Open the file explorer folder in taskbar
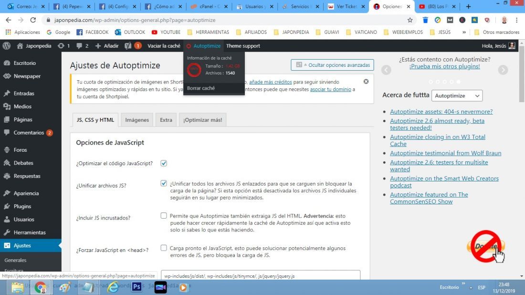Image resolution: width=525 pixels, height=295 pixels. point(17,287)
